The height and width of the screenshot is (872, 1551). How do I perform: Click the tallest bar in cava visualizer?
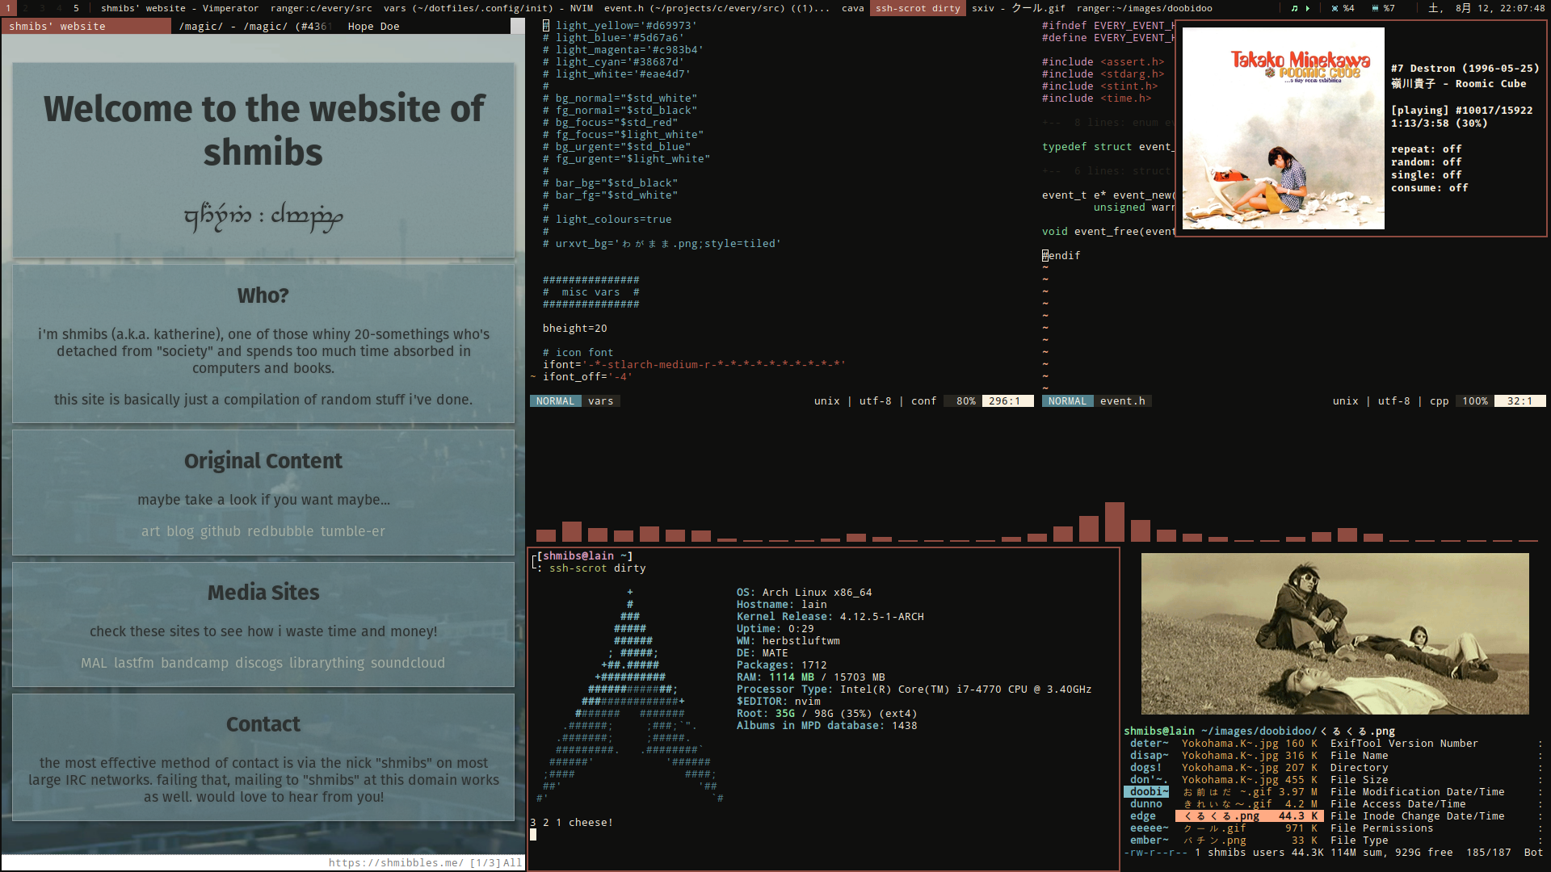1114,522
